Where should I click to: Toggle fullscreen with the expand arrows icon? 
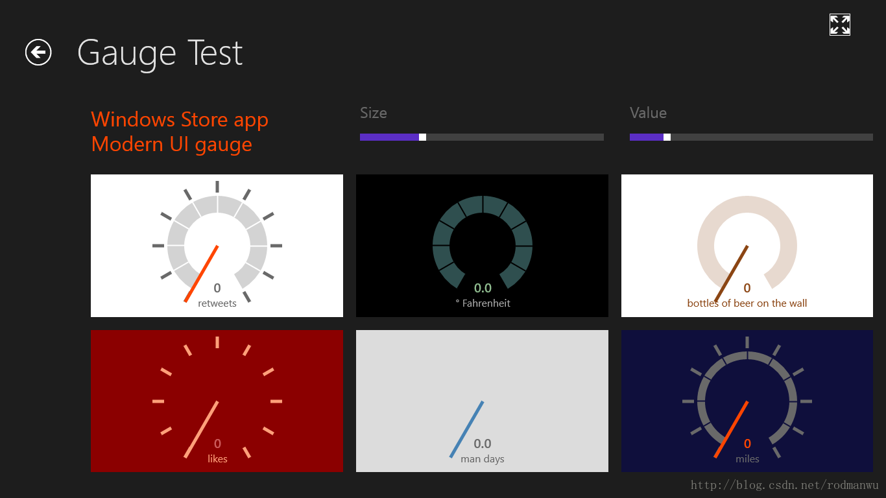click(x=840, y=25)
